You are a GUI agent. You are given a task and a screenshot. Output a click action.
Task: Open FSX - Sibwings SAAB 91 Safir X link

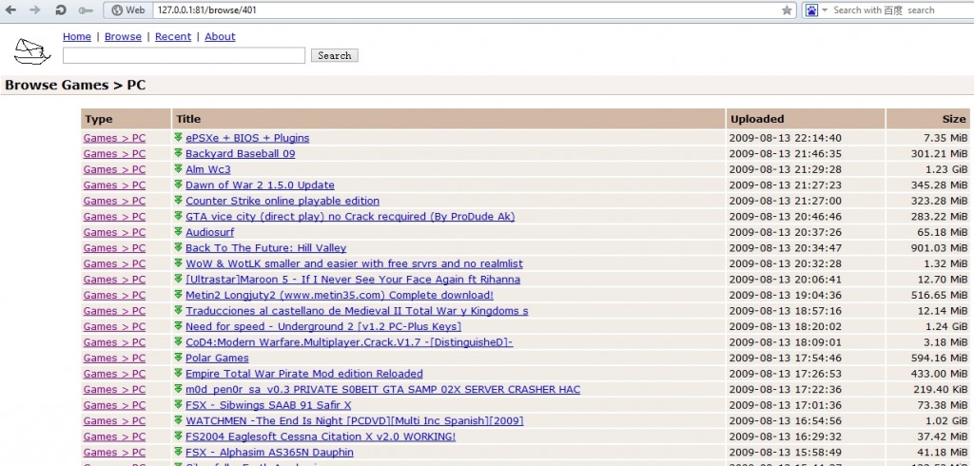coord(268,405)
